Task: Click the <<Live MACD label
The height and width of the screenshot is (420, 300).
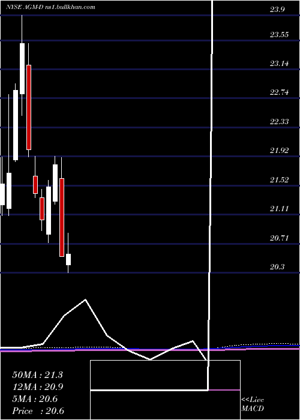Action: [253, 404]
